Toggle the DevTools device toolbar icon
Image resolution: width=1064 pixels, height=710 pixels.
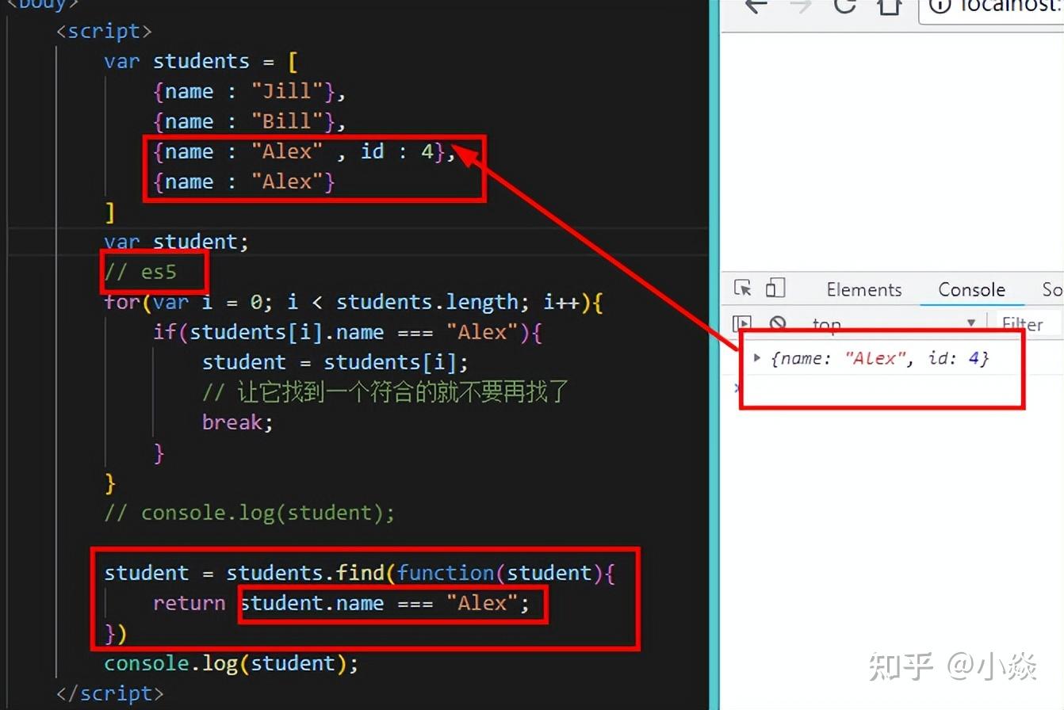coord(776,288)
